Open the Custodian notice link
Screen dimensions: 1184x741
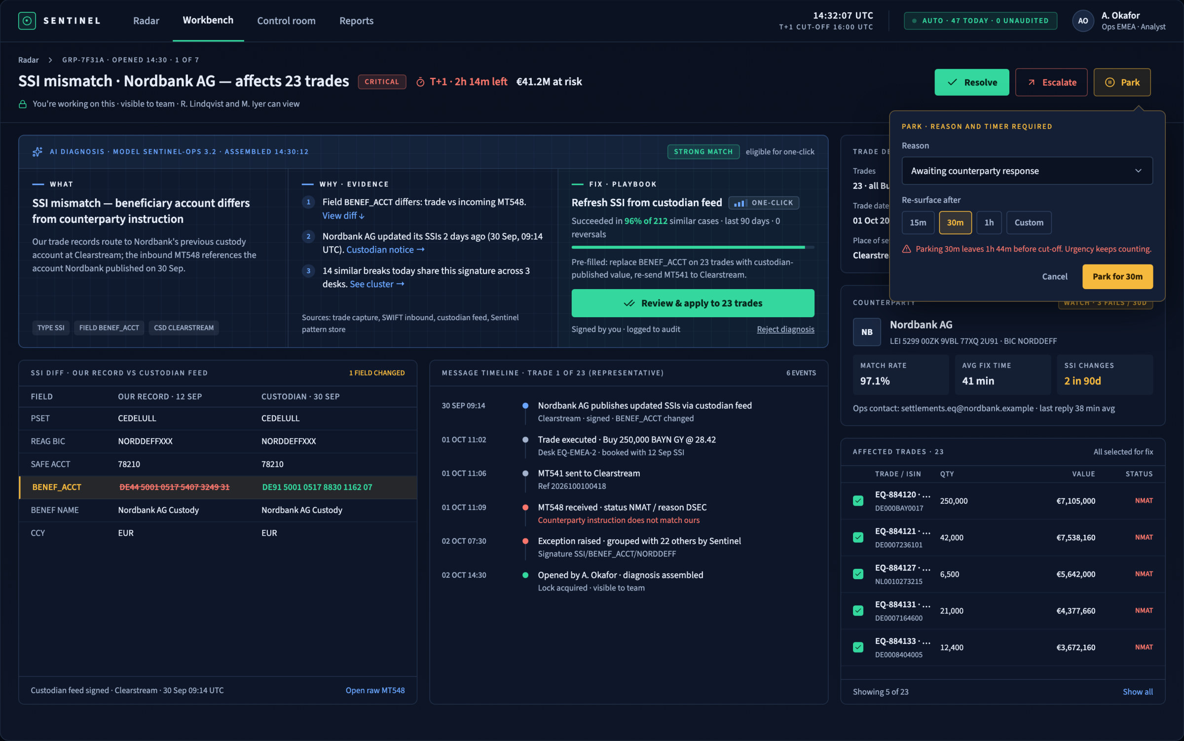(385, 250)
